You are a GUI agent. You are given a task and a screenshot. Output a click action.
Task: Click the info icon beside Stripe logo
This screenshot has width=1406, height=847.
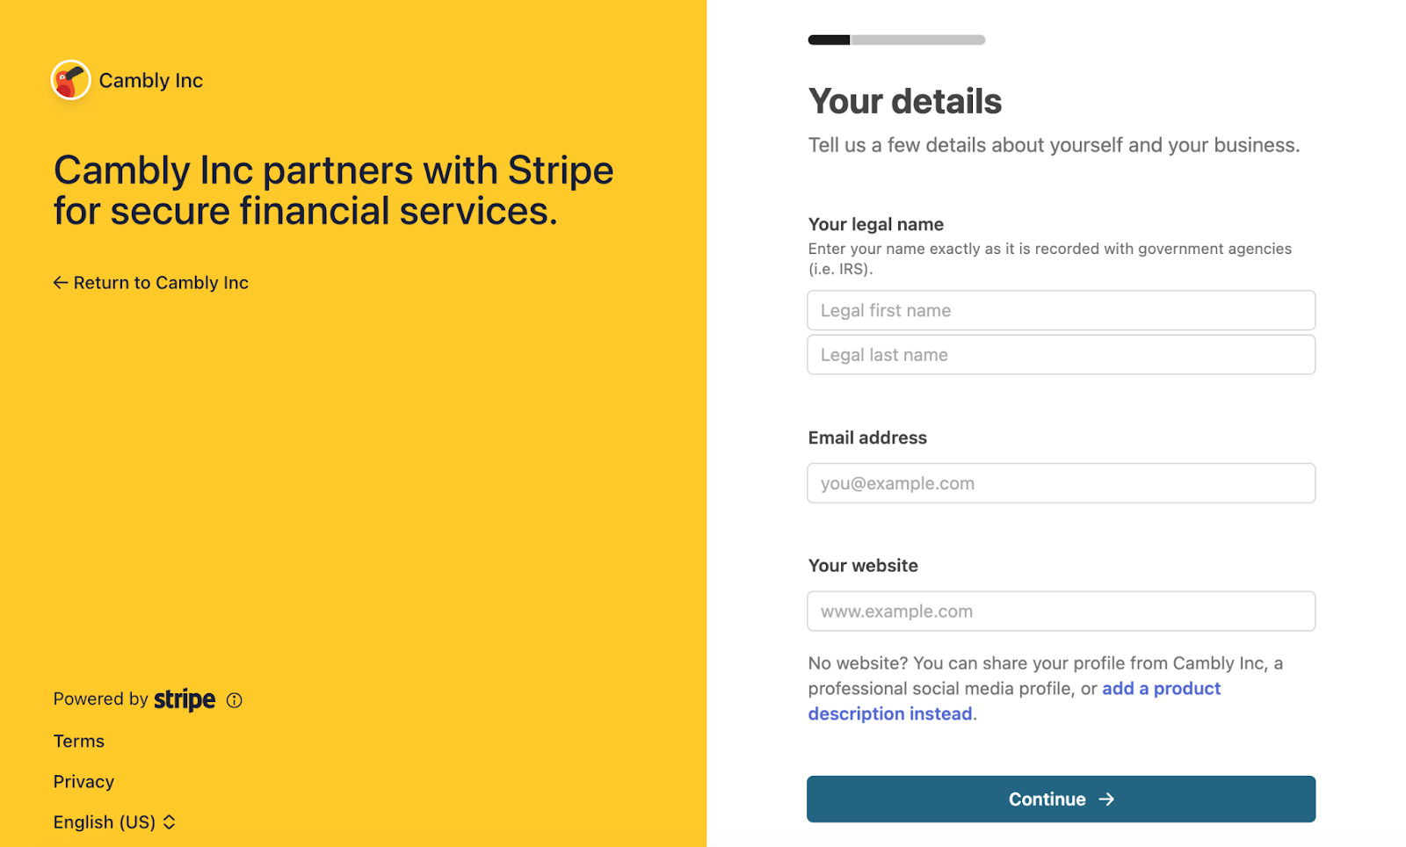(234, 700)
